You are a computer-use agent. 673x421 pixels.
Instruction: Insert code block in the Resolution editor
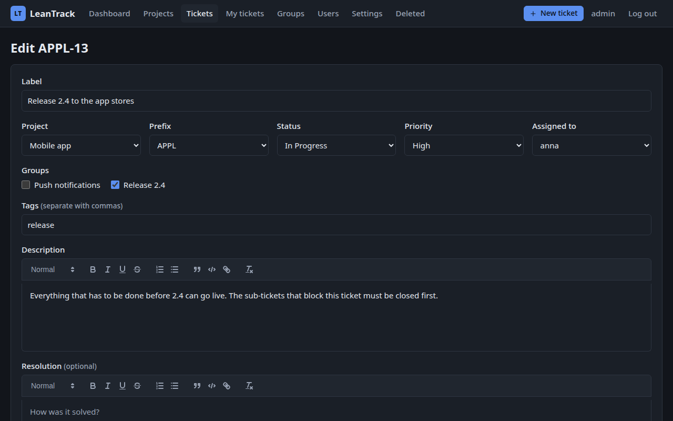(212, 386)
